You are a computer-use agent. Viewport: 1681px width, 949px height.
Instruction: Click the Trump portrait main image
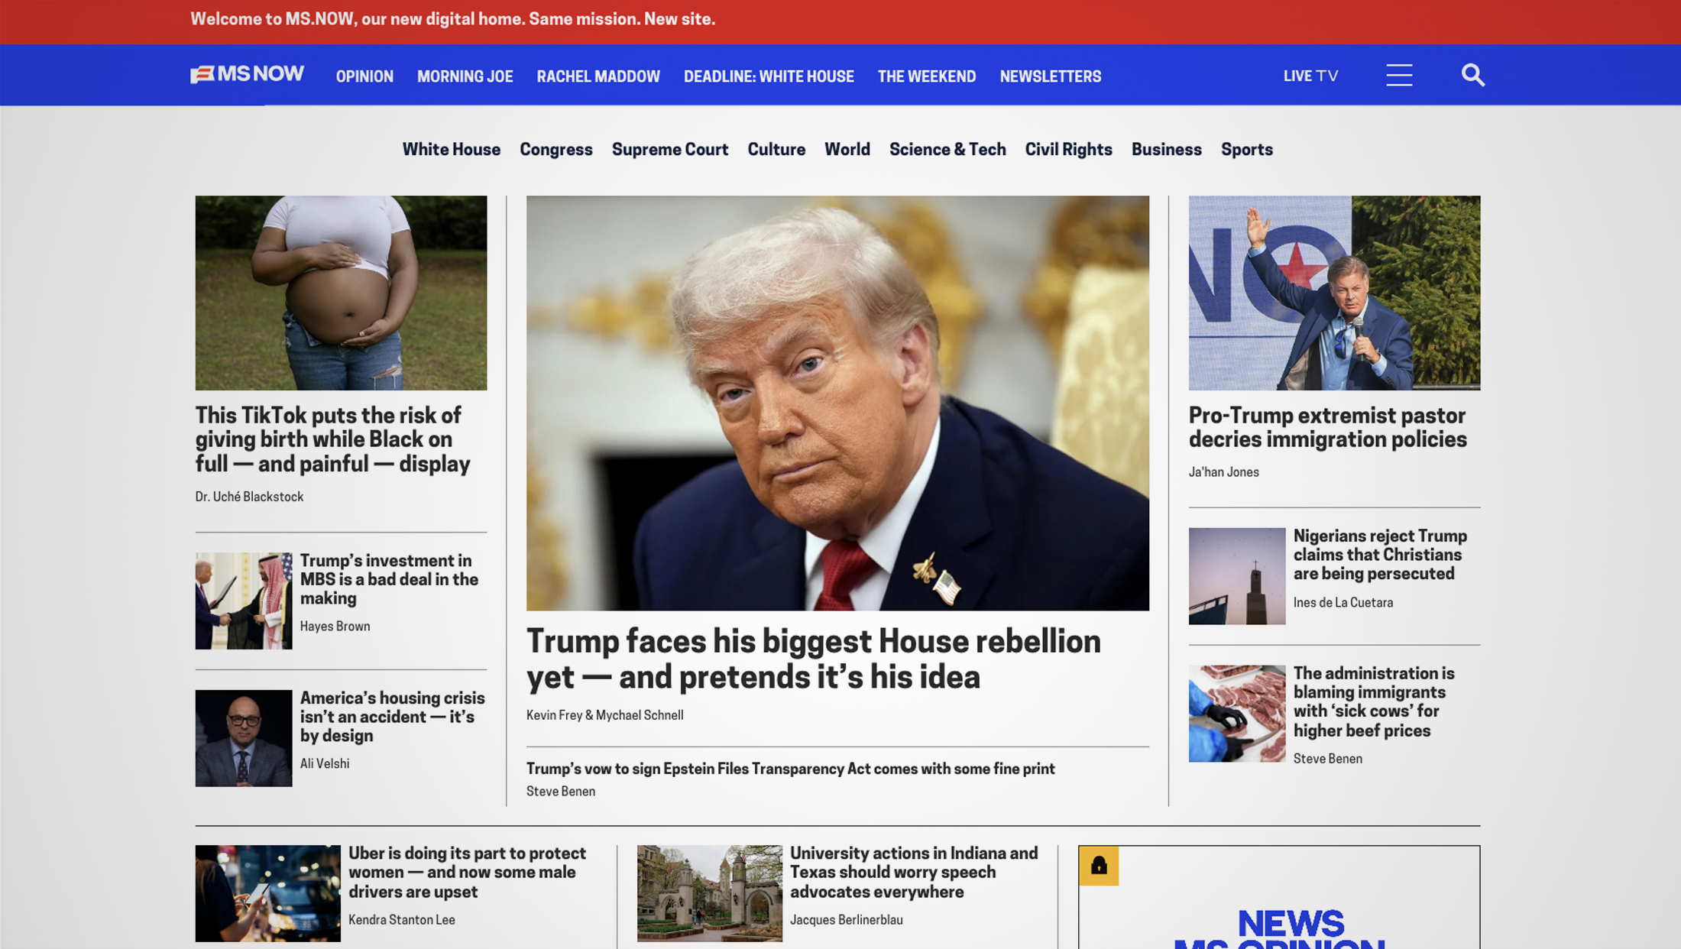(x=837, y=403)
